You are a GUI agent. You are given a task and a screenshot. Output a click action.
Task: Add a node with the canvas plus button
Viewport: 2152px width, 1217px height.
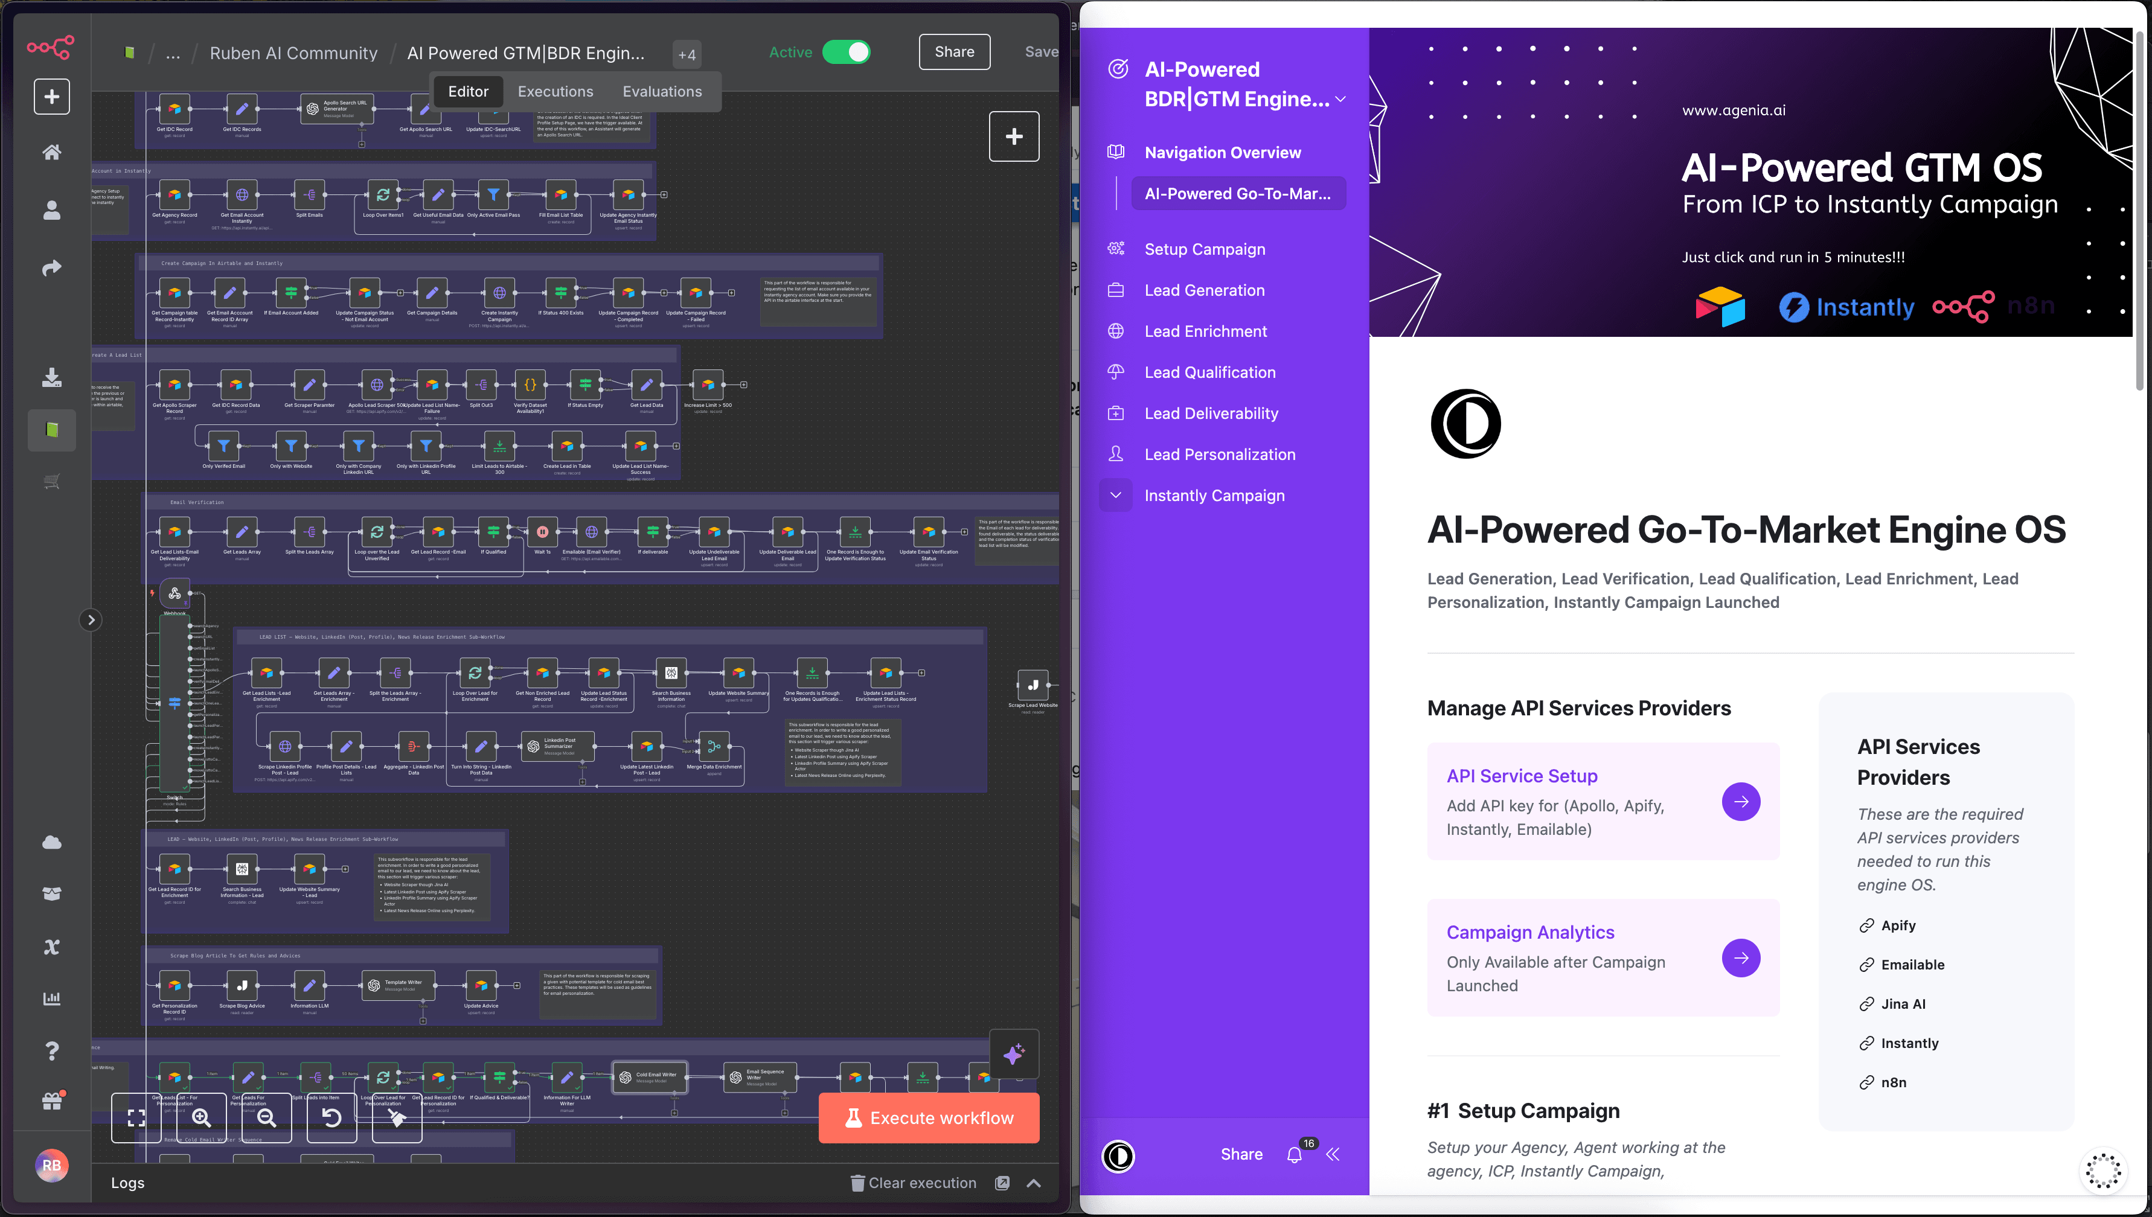click(1014, 136)
